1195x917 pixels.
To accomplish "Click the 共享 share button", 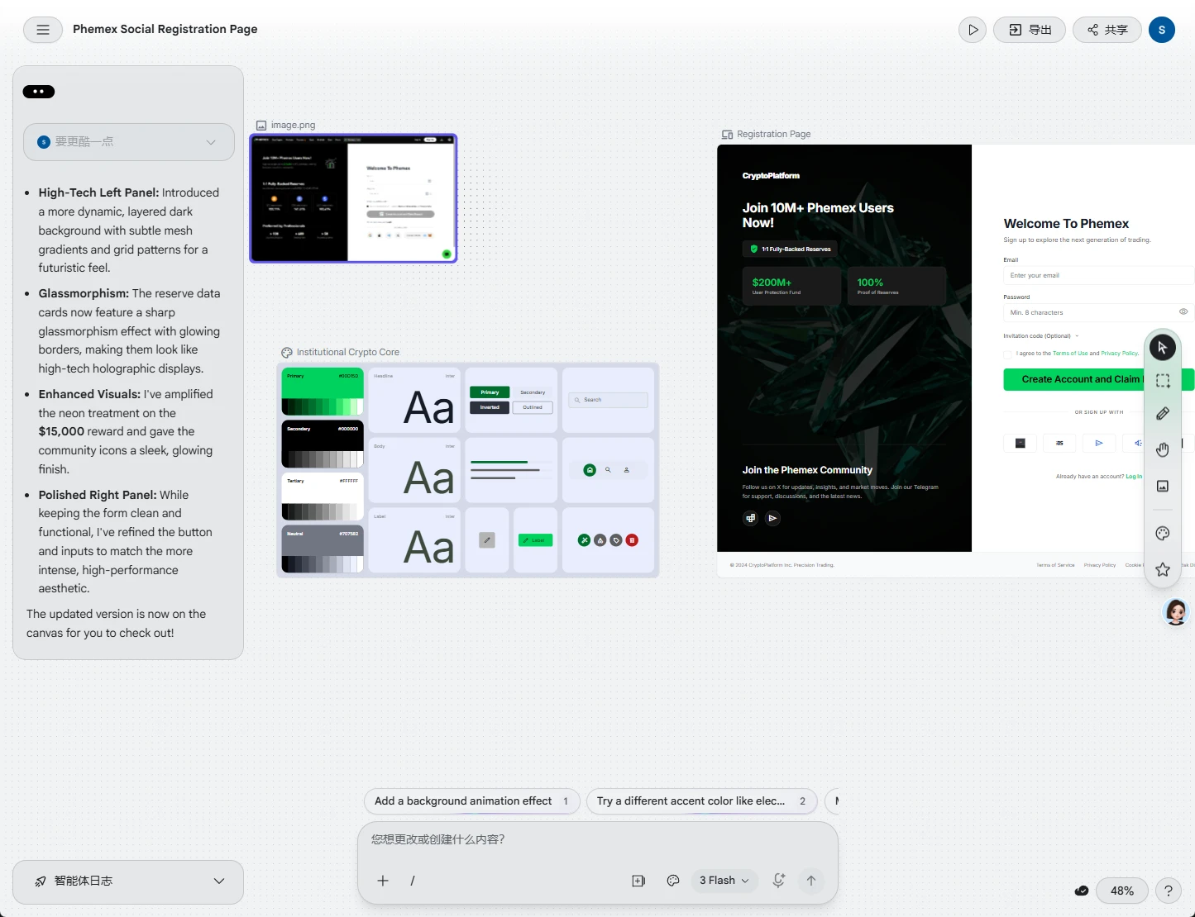I will click(x=1107, y=30).
